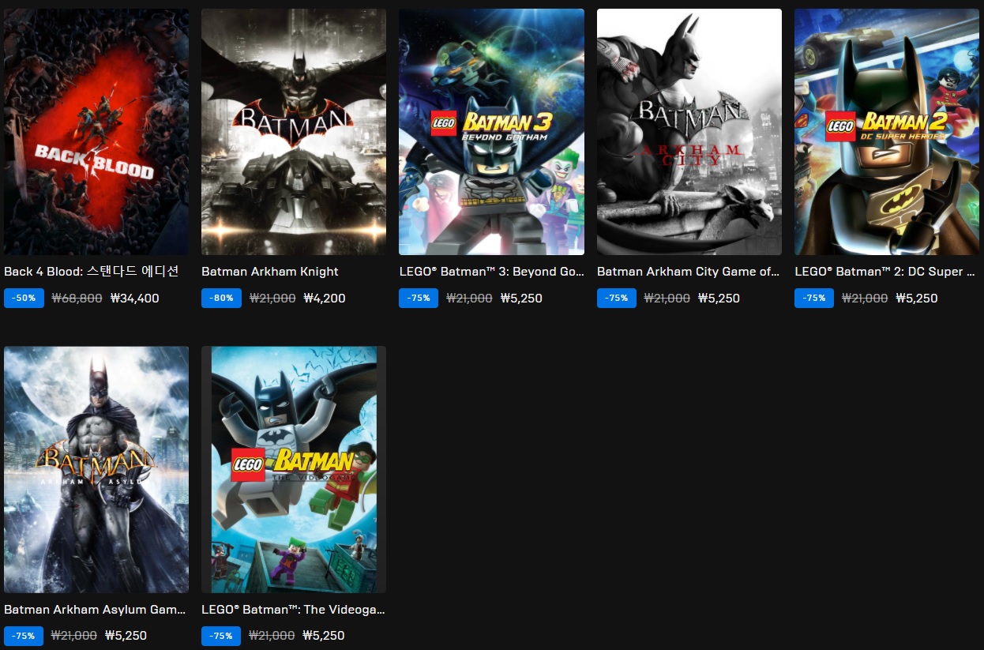Click struck-through ₩21,000 under LEGO Batman The Videogame

272,636
